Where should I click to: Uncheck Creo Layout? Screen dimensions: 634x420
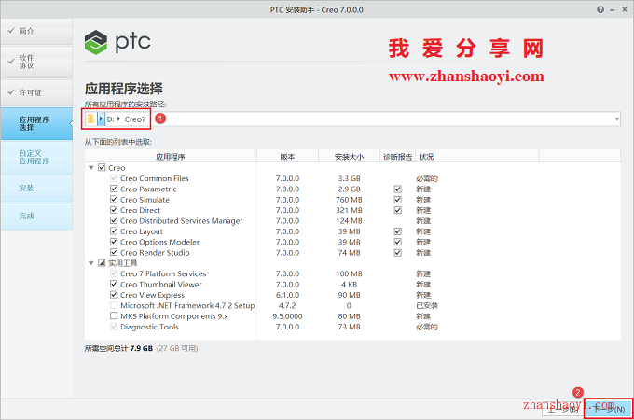pos(114,231)
